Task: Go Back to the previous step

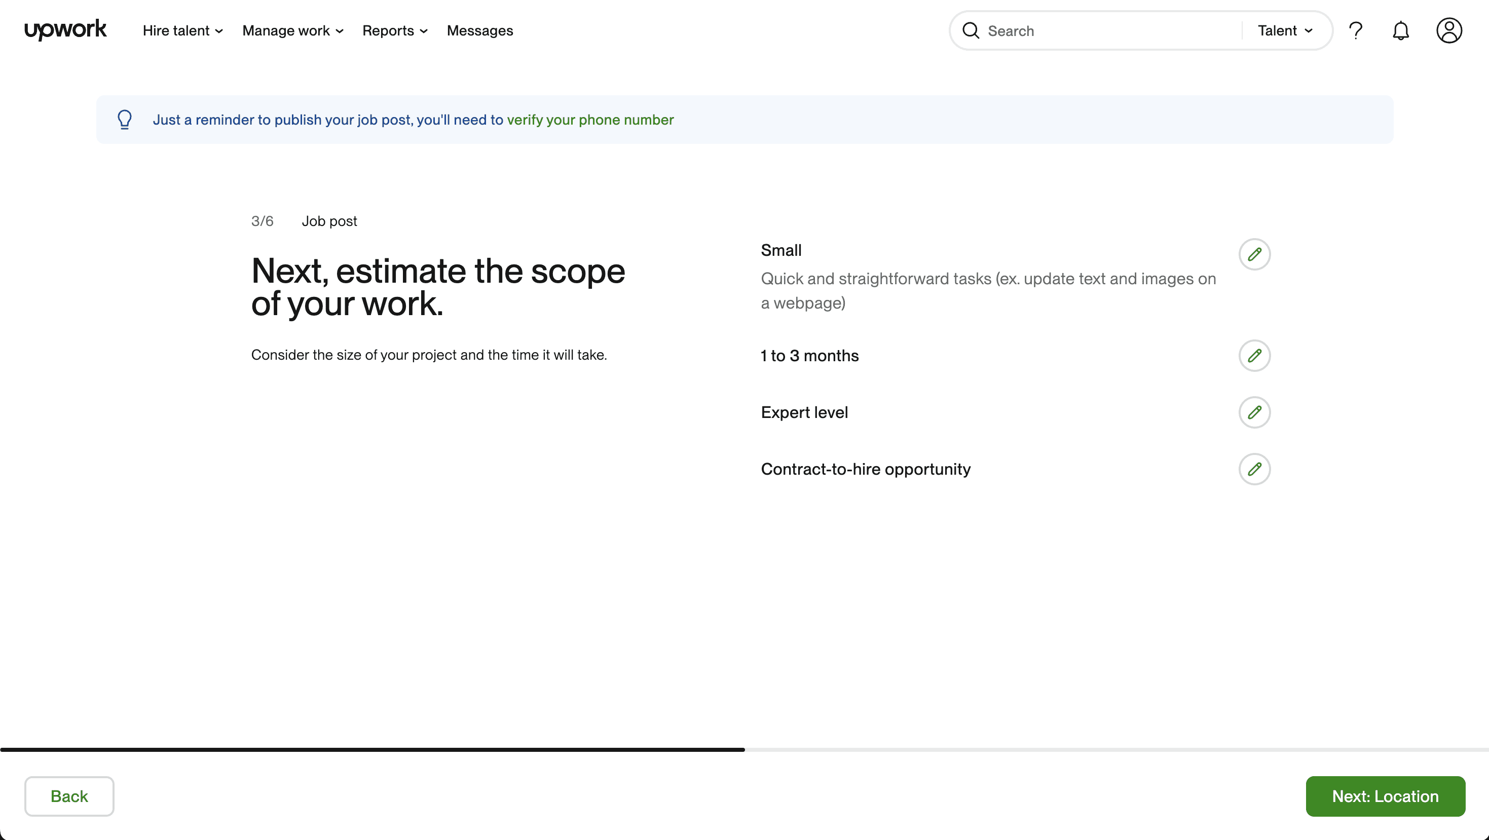Action: [69, 796]
